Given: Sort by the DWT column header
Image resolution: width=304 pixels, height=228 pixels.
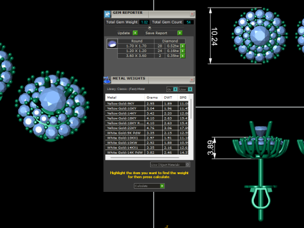Looking at the screenshot, I should click(170, 98).
